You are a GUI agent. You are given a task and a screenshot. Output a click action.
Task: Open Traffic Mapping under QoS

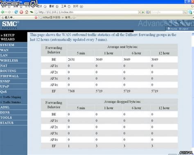pos(12,97)
